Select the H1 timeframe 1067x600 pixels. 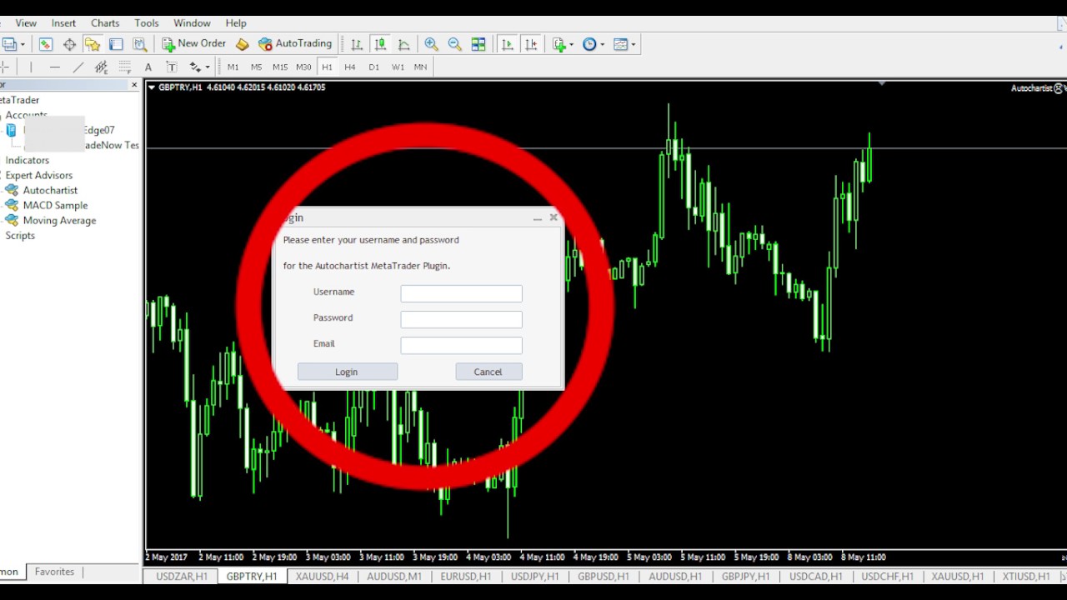(x=327, y=67)
